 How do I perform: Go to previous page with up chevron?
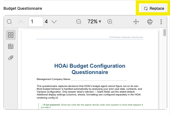click(21, 22)
